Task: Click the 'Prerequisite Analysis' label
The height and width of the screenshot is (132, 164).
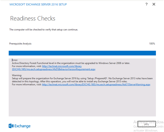Action: (20, 44)
